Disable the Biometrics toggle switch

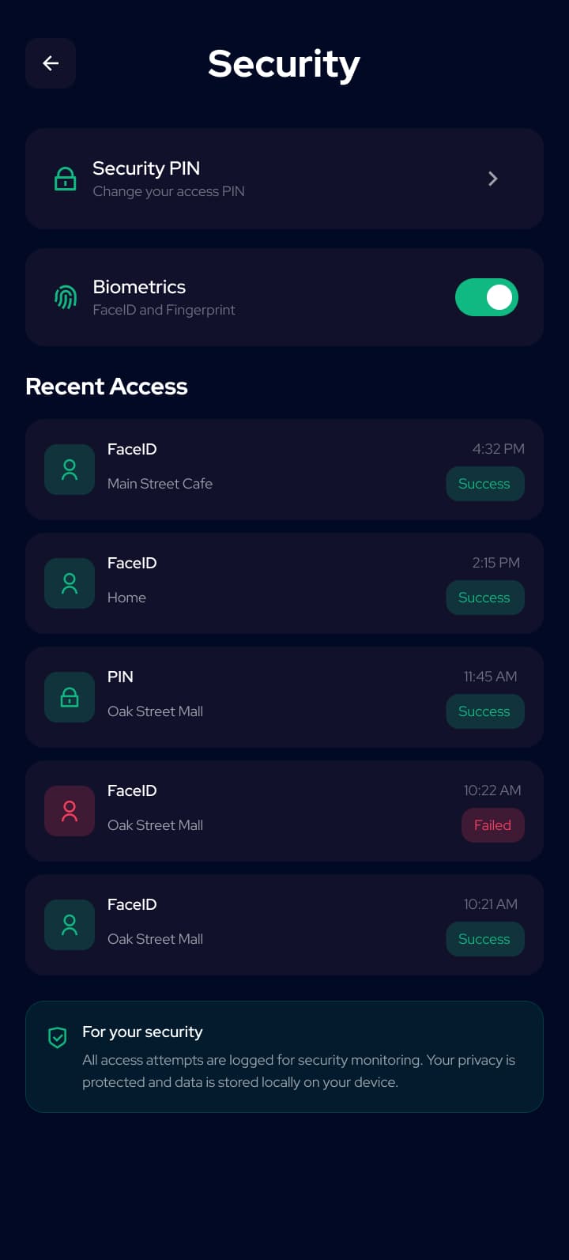[487, 297]
